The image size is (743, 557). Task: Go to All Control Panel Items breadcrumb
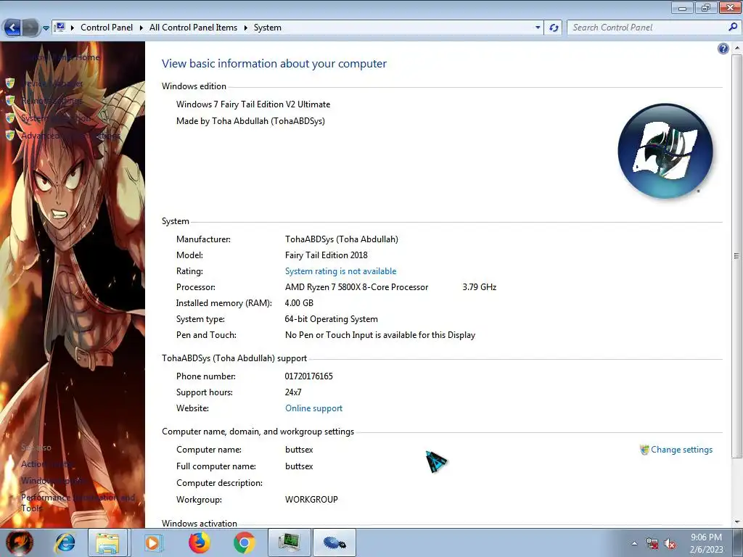click(x=193, y=28)
